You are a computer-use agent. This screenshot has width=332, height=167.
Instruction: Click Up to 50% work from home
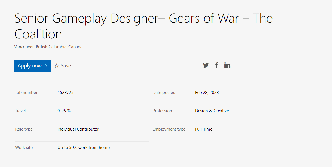pyautogui.click(x=83, y=148)
